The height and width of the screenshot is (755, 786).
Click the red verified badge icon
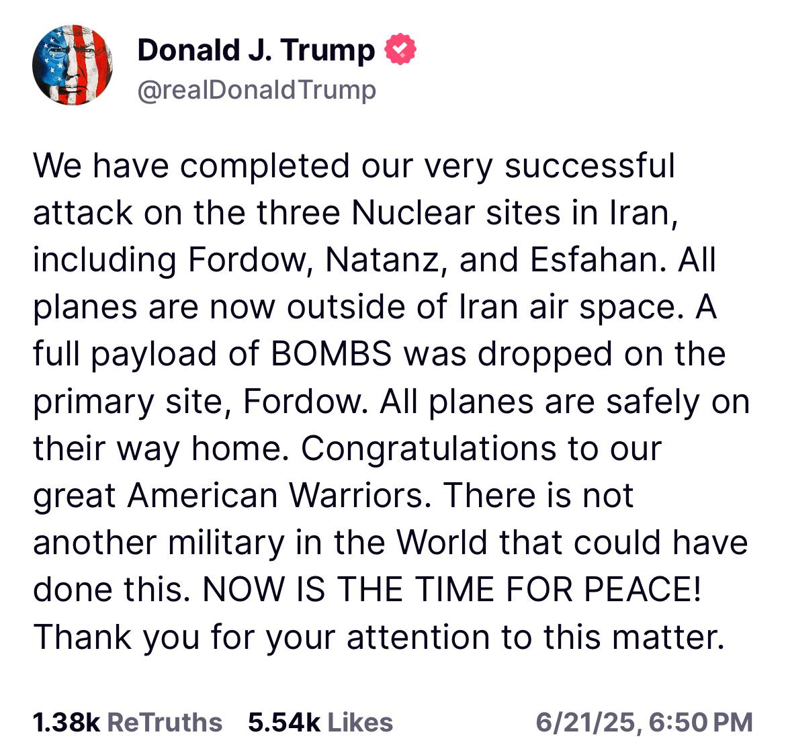pyautogui.click(x=400, y=49)
